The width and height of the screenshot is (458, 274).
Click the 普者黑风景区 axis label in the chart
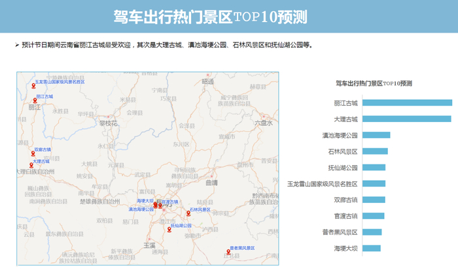(340, 232)
